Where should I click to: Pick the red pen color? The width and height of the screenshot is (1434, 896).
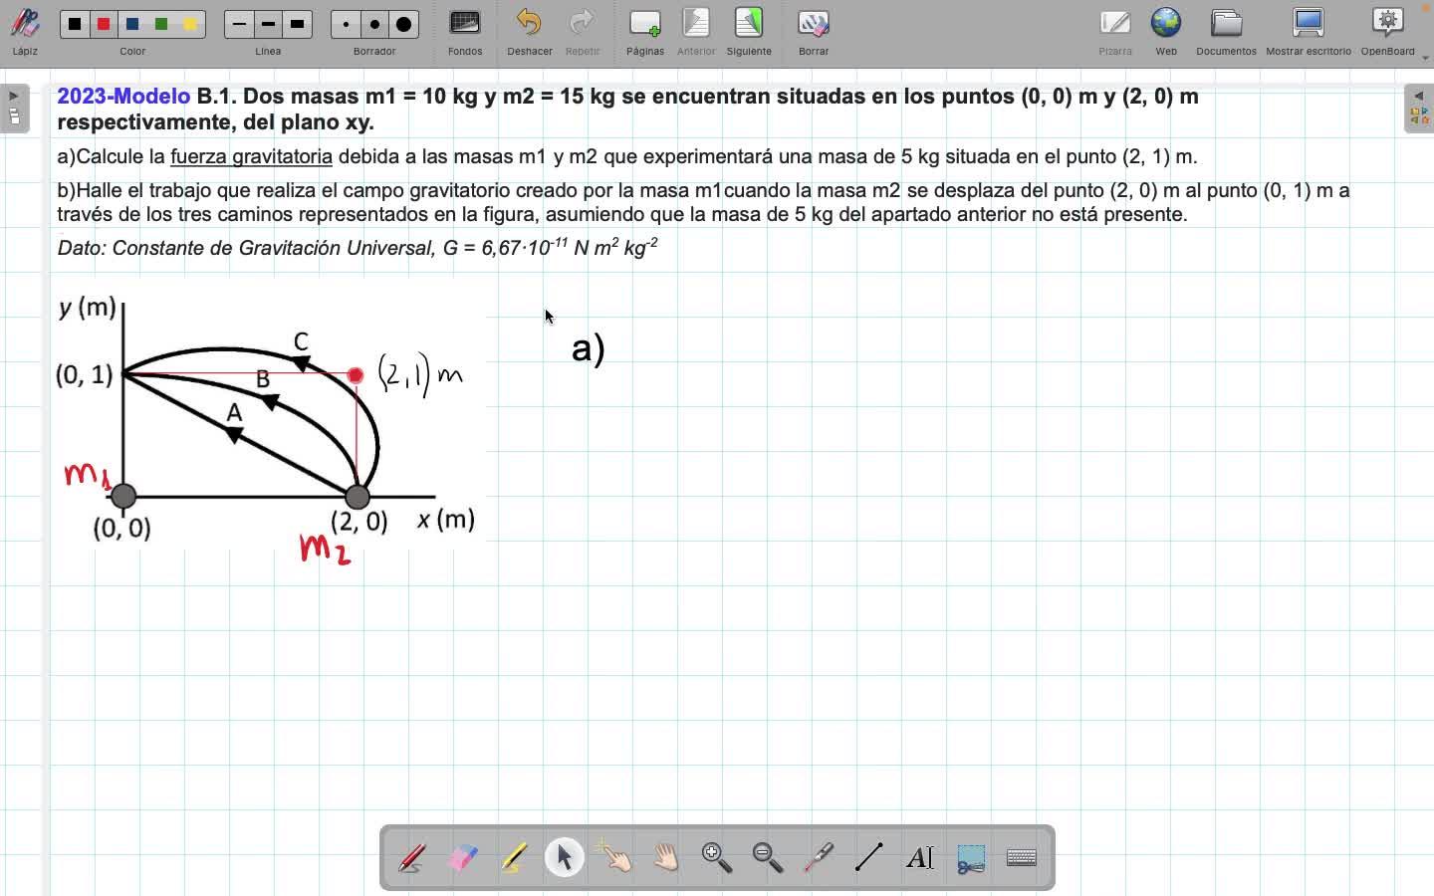(104, 24)
